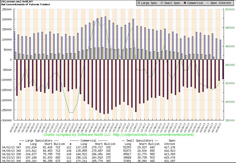Click the right axis label 500000
Viewport: 236px width, 163px height.
(230, 9)
